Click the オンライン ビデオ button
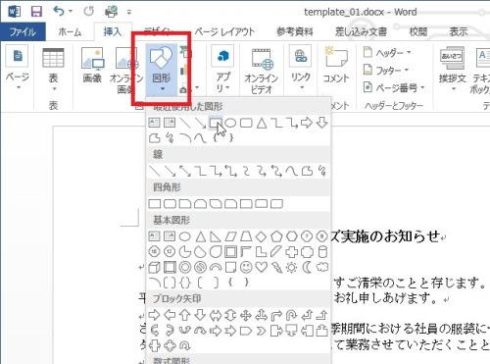 [x=261, y=70]
